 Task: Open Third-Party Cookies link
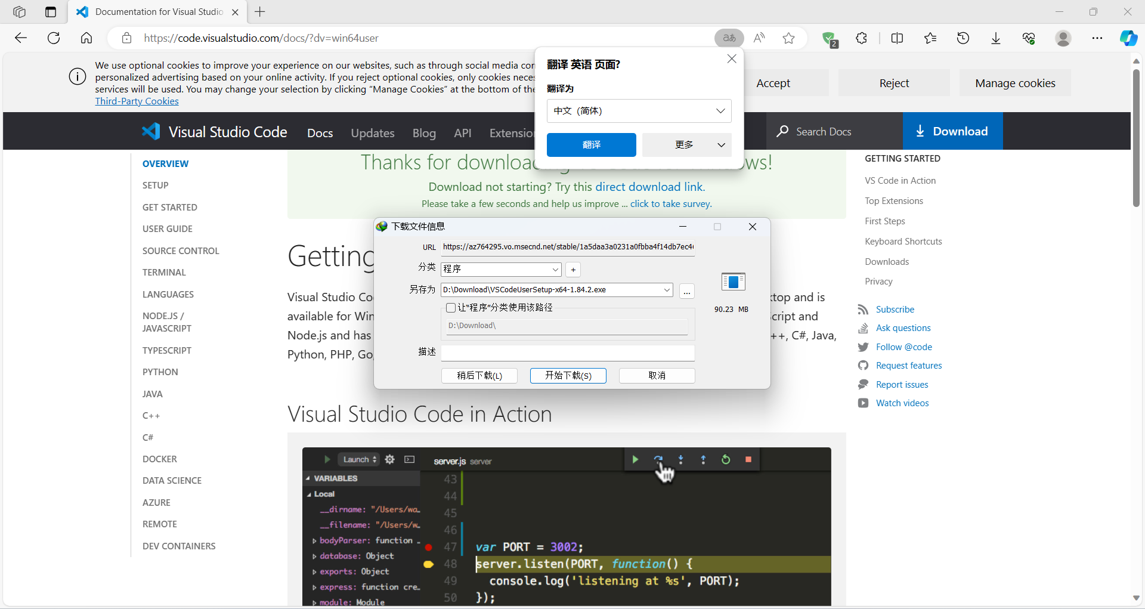[x=137, y=101]
